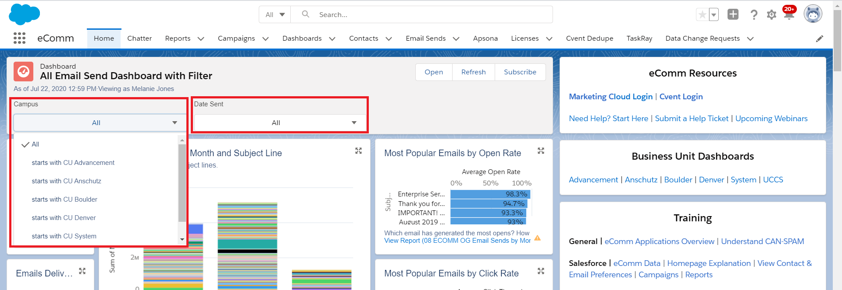Viewport: 842px width, 290px height.
Task: Open the Homepage Explanation link
Action: point(709,263)
